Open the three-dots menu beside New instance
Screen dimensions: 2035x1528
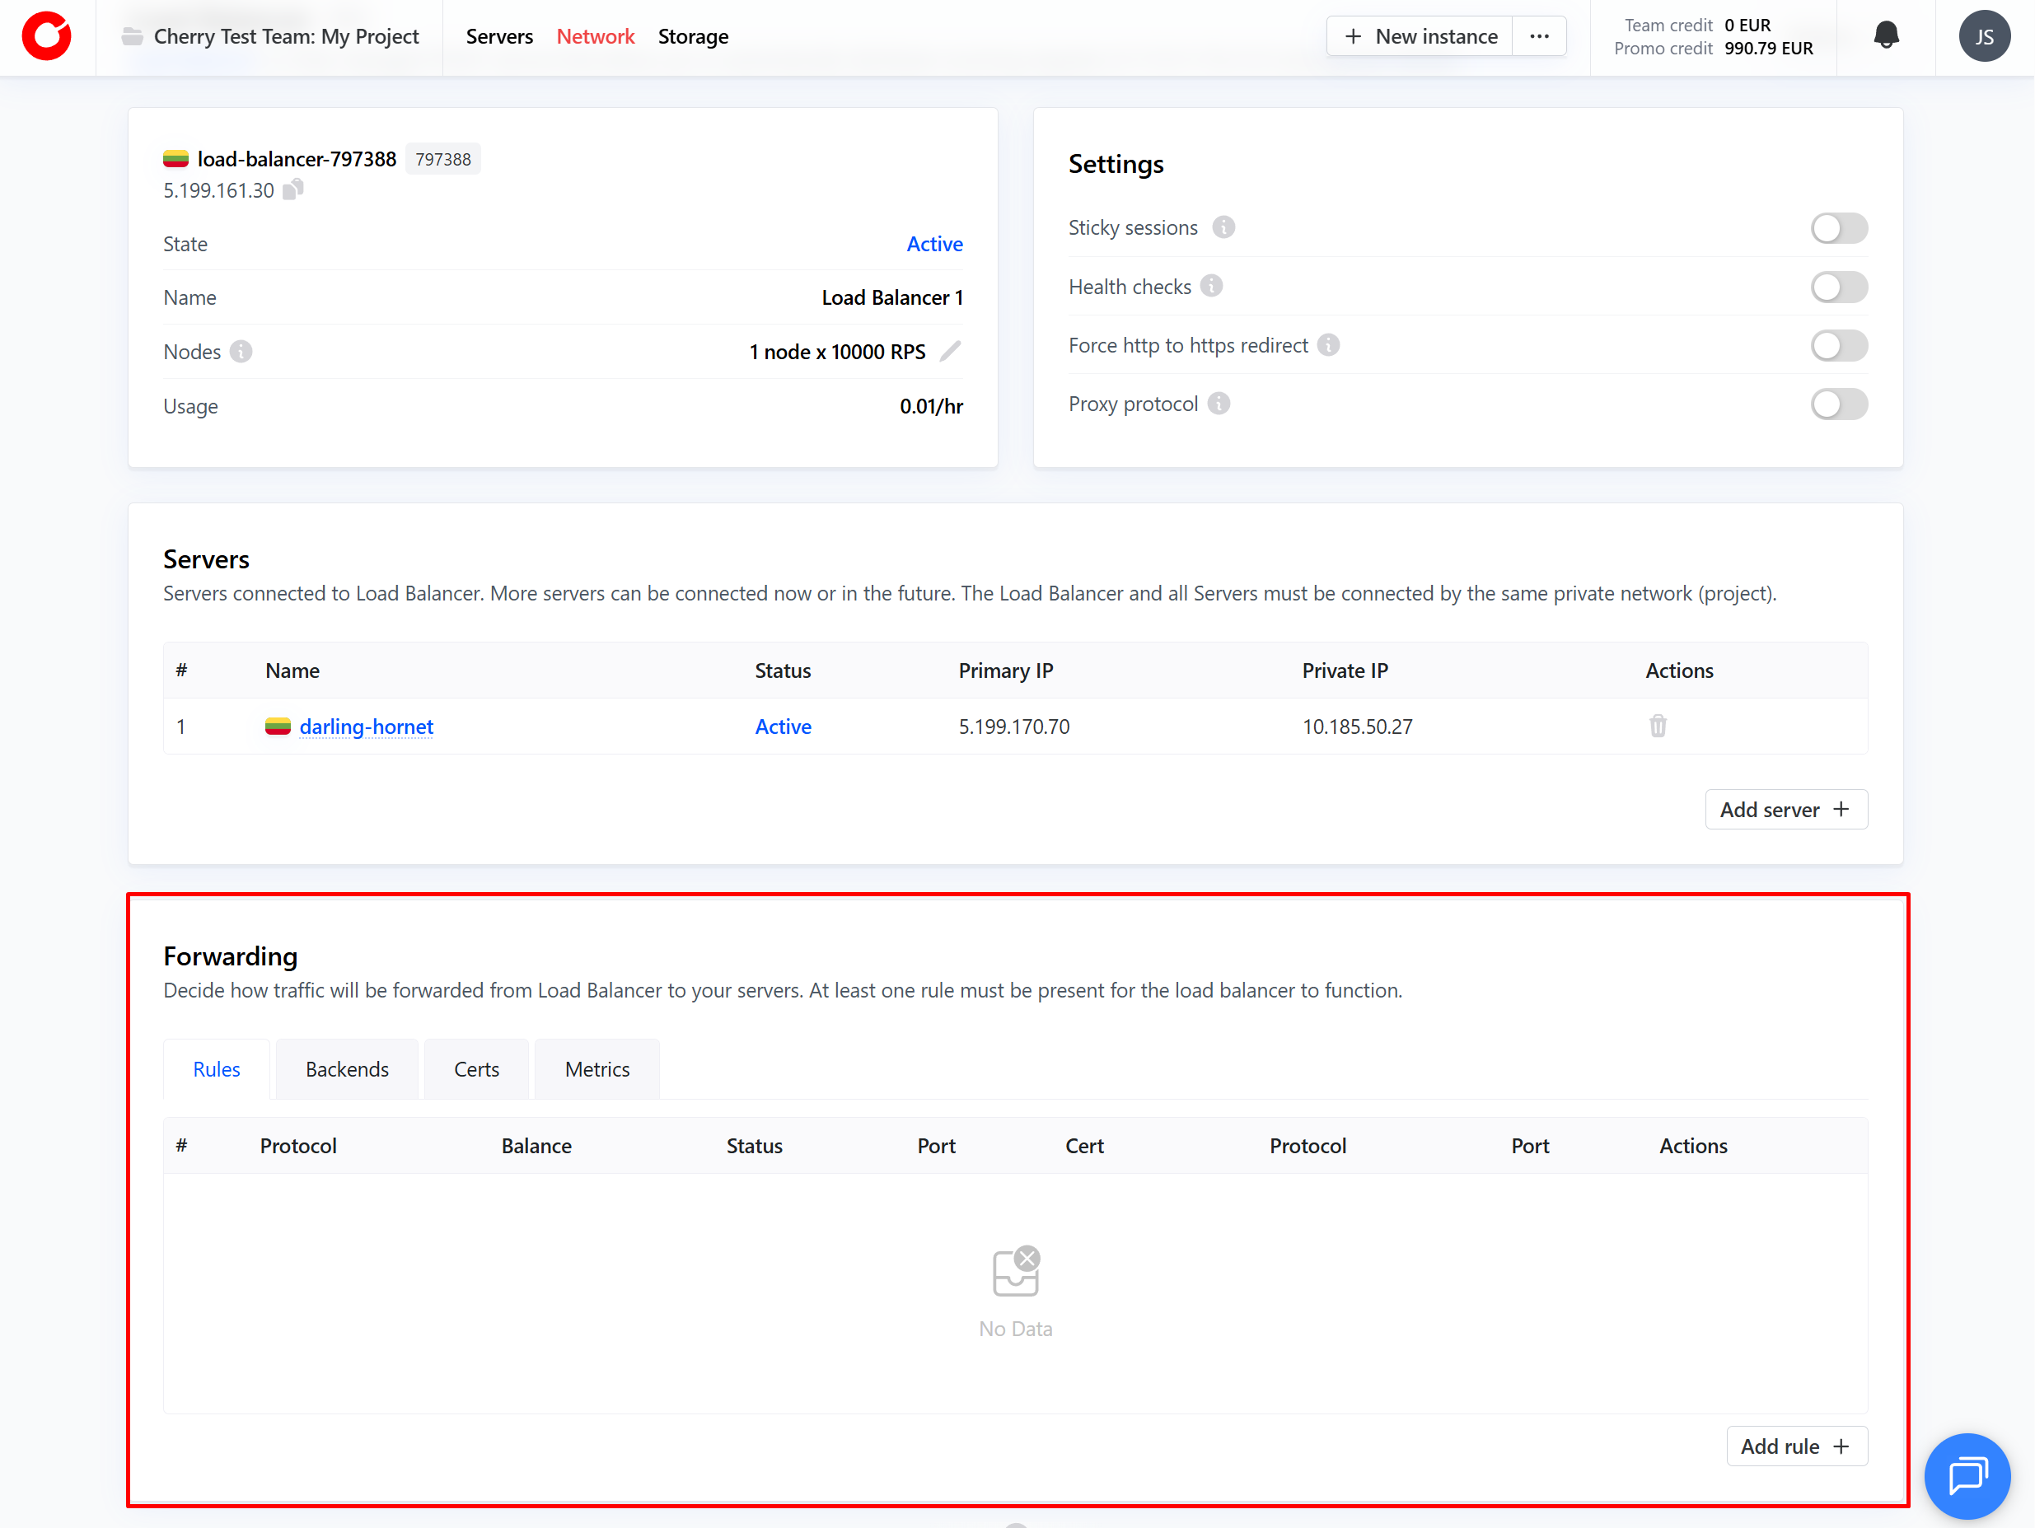(1539, 37)
